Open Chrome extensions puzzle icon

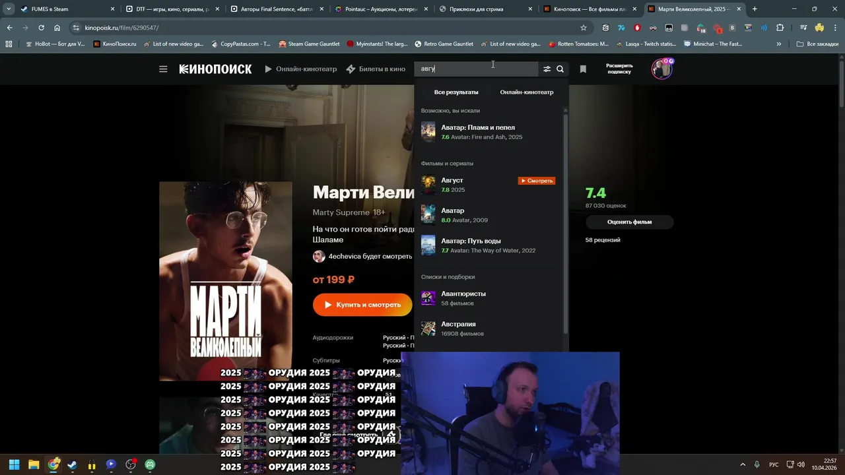(x=780, y=28)
